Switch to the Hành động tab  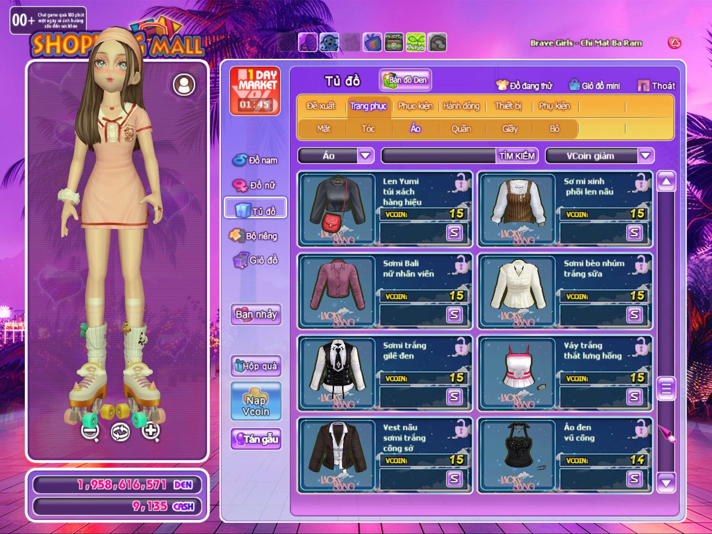coord(461,106)
